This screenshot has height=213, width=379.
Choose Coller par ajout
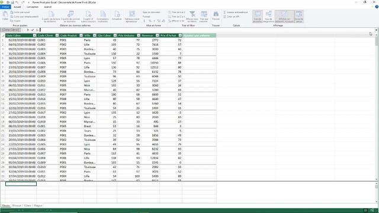(20, 12)
